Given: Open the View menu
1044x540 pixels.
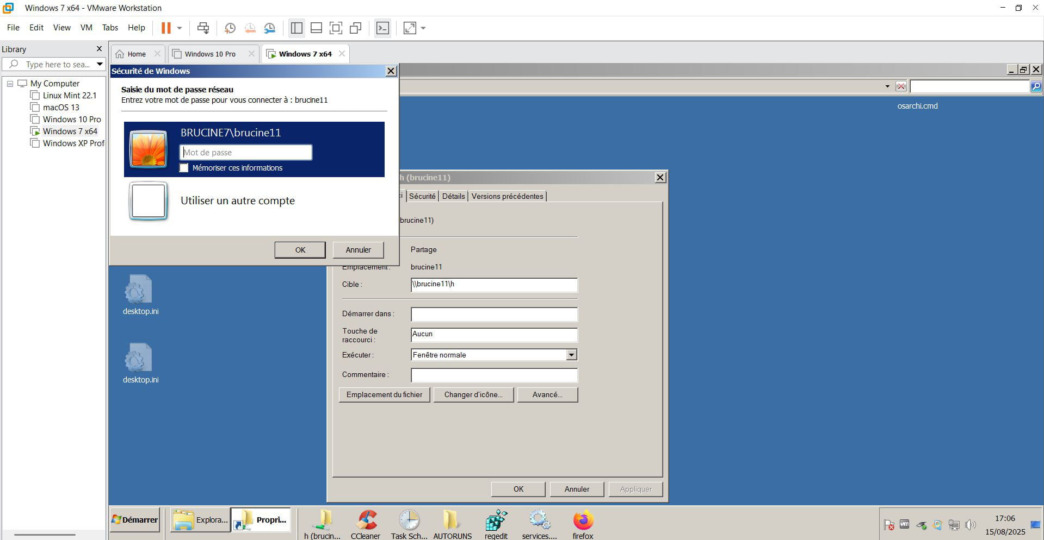Looking at the screenshot, I should (x=61, y=28).
